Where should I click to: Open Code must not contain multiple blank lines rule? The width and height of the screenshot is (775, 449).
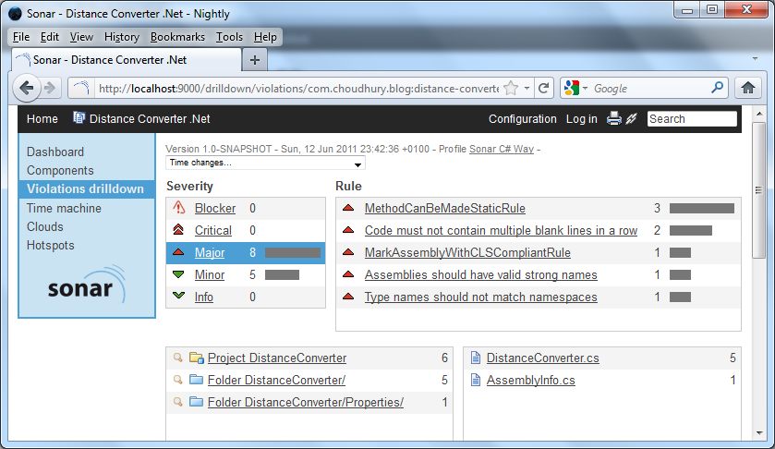[x=502, y=230]
